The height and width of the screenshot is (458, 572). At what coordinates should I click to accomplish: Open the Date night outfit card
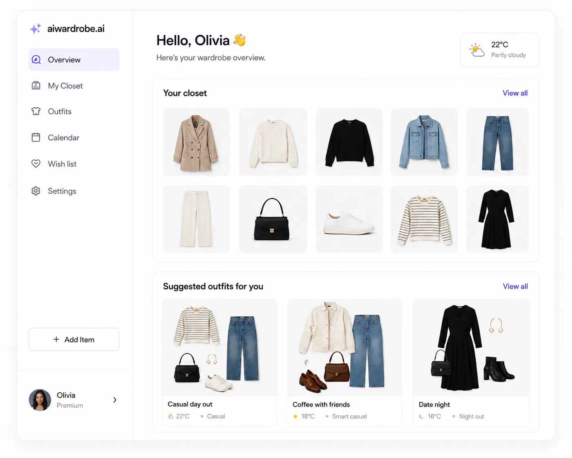(x=471, y=362)
